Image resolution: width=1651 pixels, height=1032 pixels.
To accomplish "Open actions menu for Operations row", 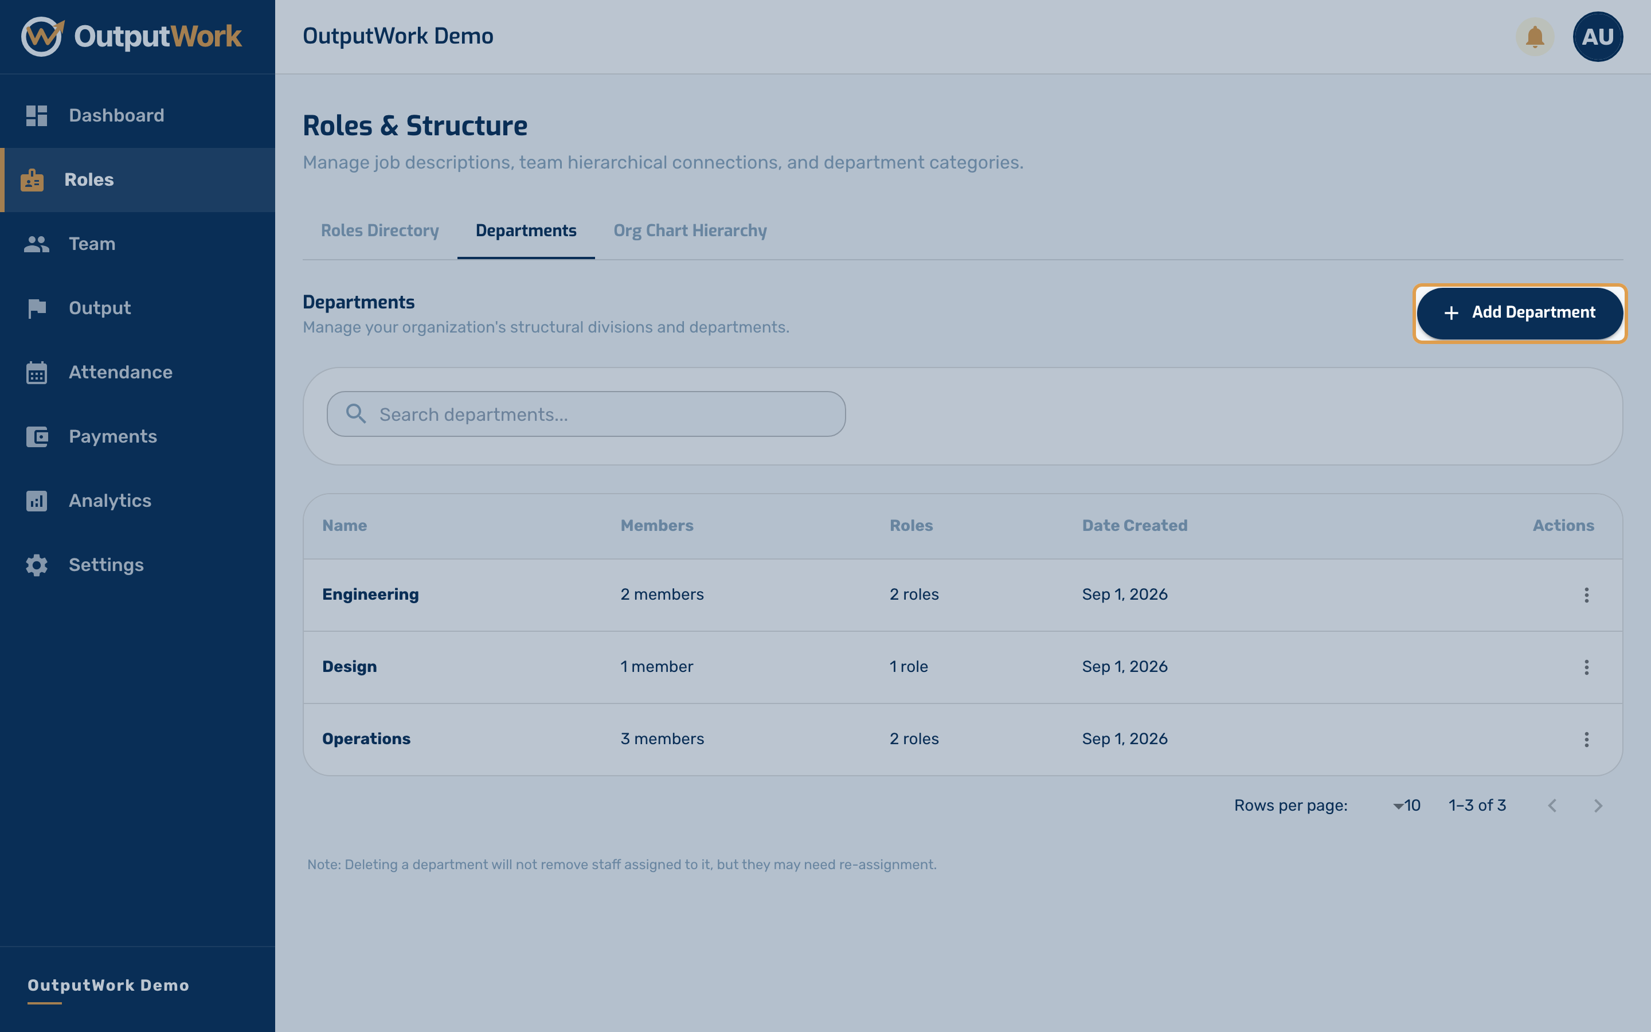I will 1586,739.
